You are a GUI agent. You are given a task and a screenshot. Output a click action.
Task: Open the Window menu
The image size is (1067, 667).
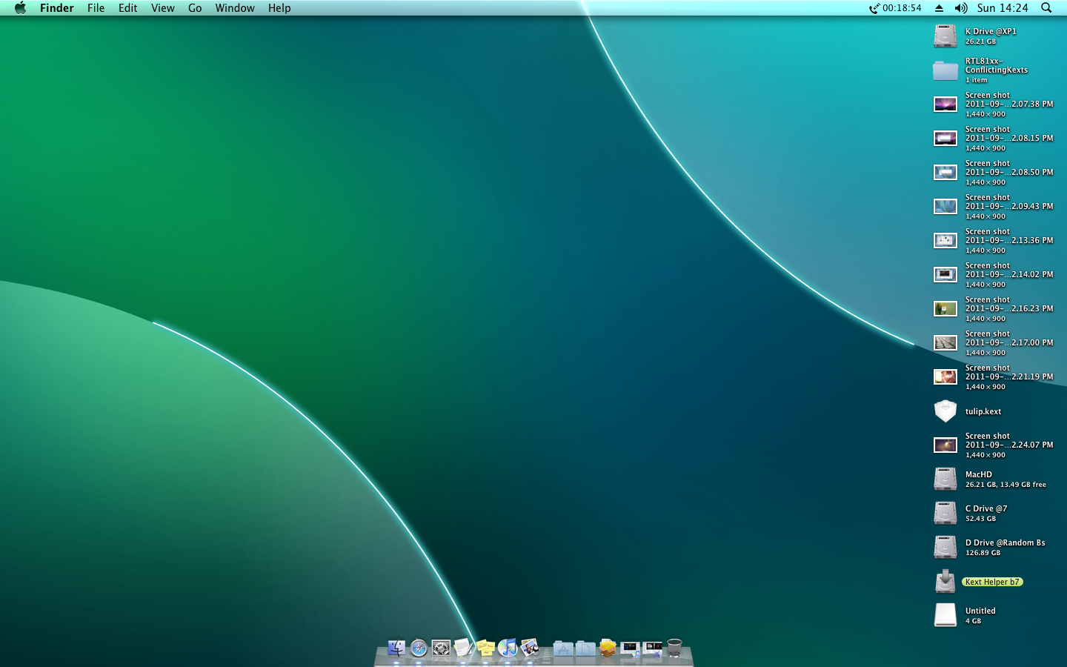(235, 8)
